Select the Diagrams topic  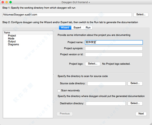click(x=13, y=44)
